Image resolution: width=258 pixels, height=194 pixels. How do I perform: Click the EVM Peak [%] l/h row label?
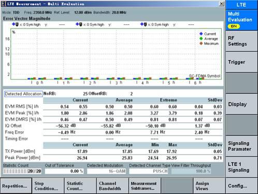pos(22,113)
